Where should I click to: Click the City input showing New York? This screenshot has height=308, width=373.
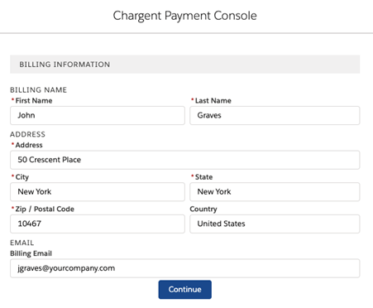point(98,192)
